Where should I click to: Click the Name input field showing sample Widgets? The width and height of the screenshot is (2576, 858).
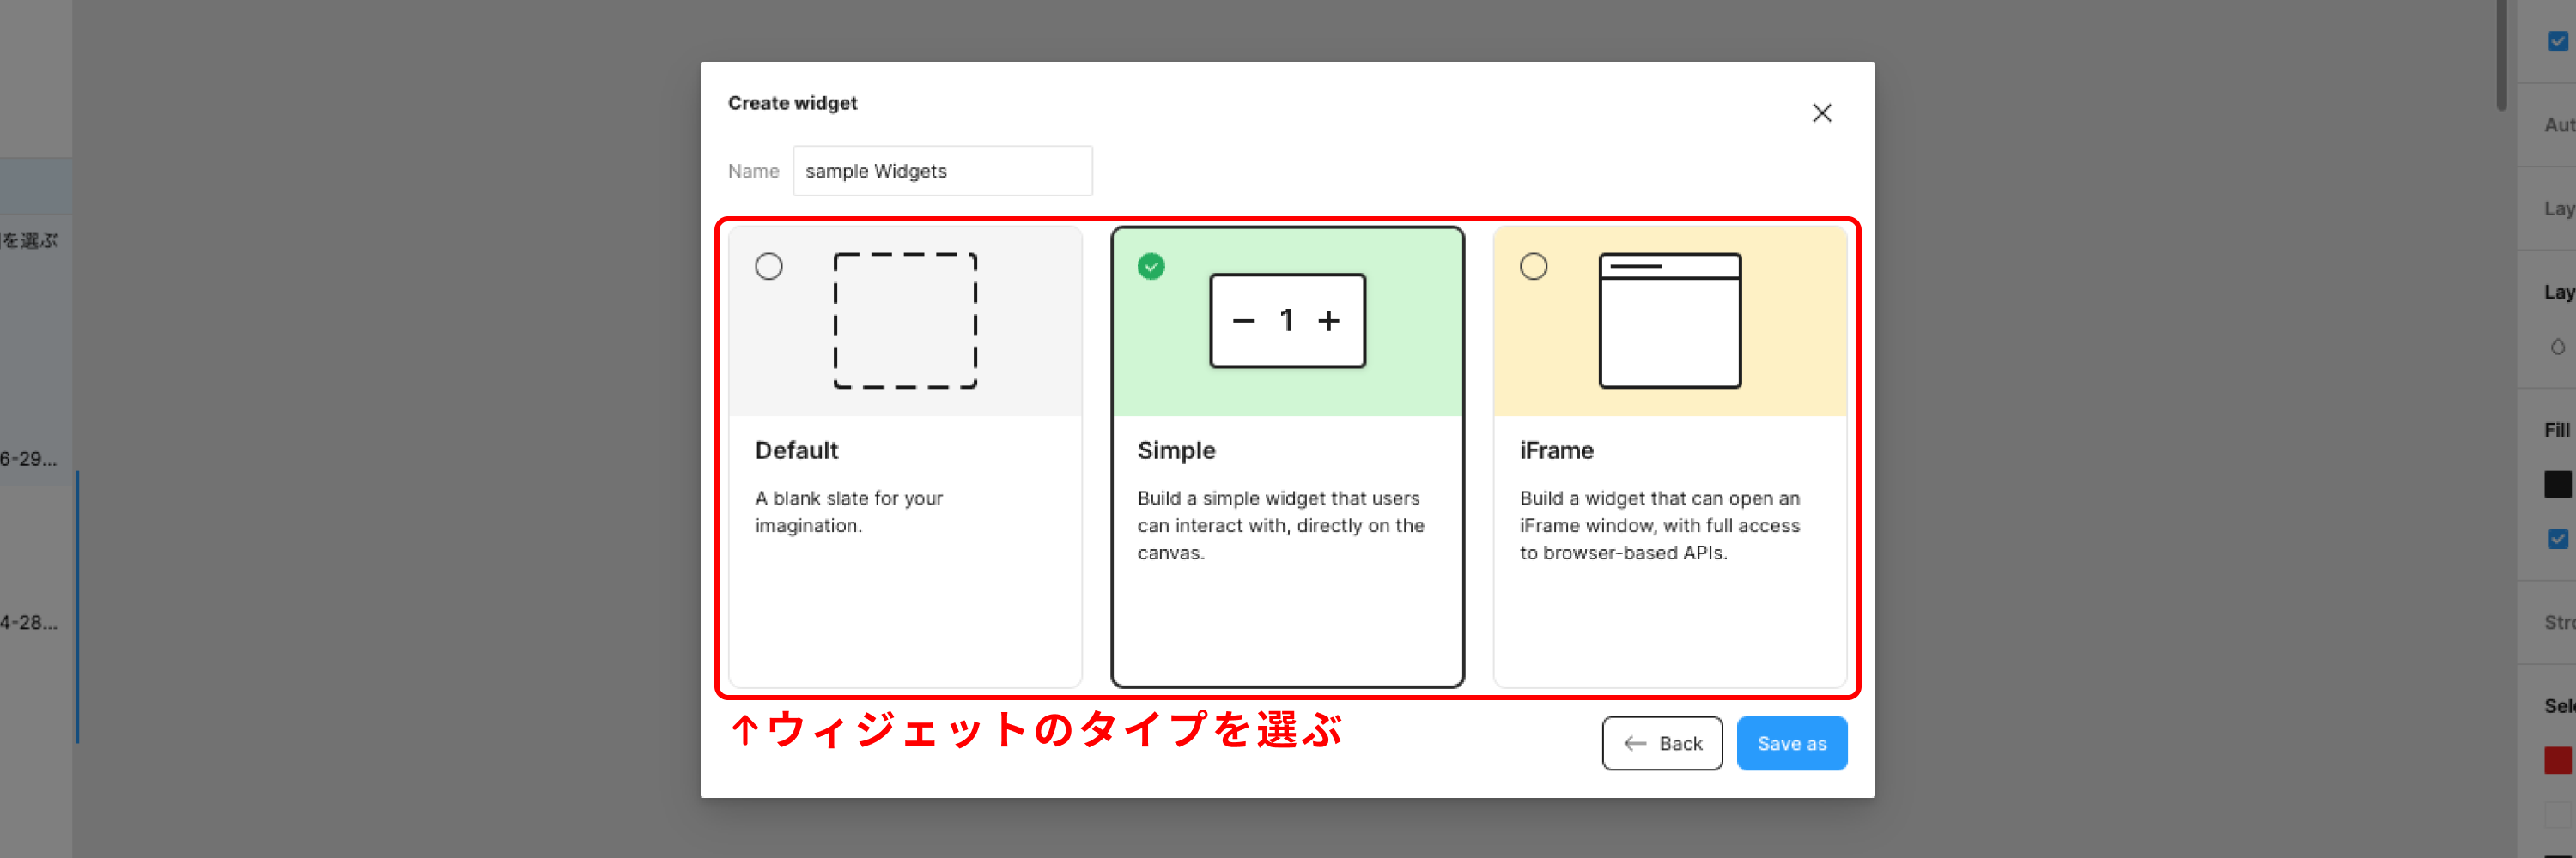tap(941, 171)
